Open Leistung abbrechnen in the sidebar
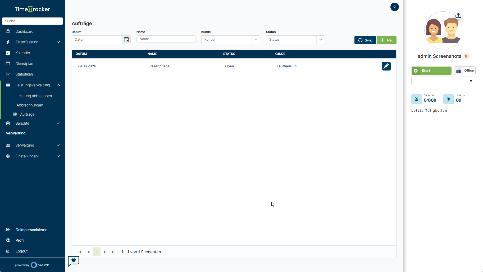Image resolution: width=483 pixels, height=272 pixels. tap(34, 96)
